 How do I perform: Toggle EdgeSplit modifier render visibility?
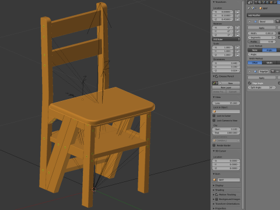coord(273,72)
